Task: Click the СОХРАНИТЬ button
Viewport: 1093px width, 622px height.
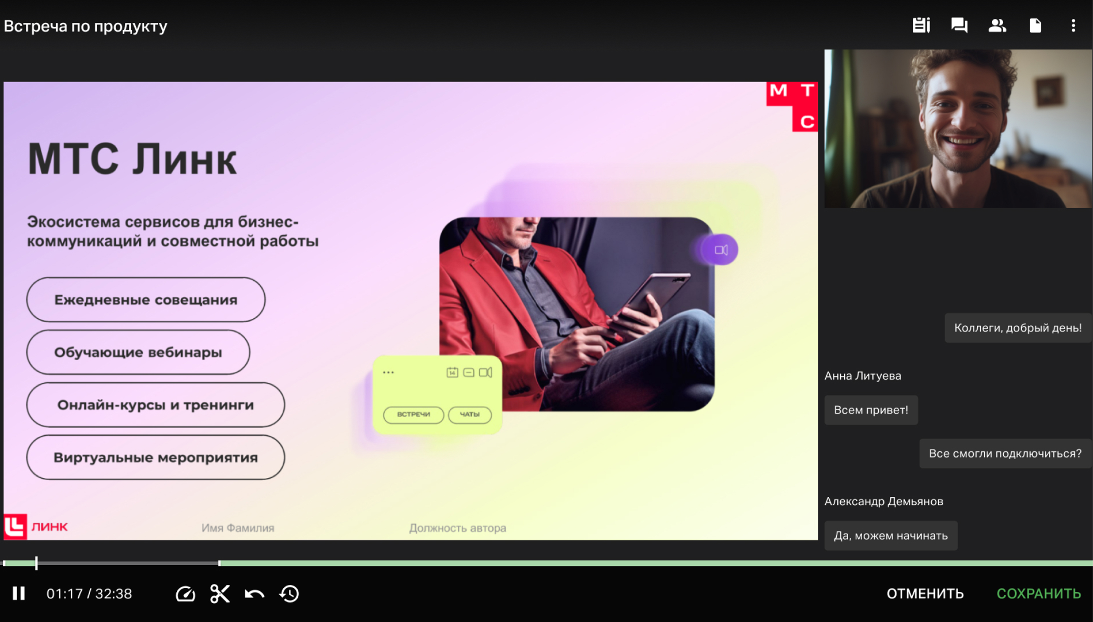Action: click(x=1039, y=593)
